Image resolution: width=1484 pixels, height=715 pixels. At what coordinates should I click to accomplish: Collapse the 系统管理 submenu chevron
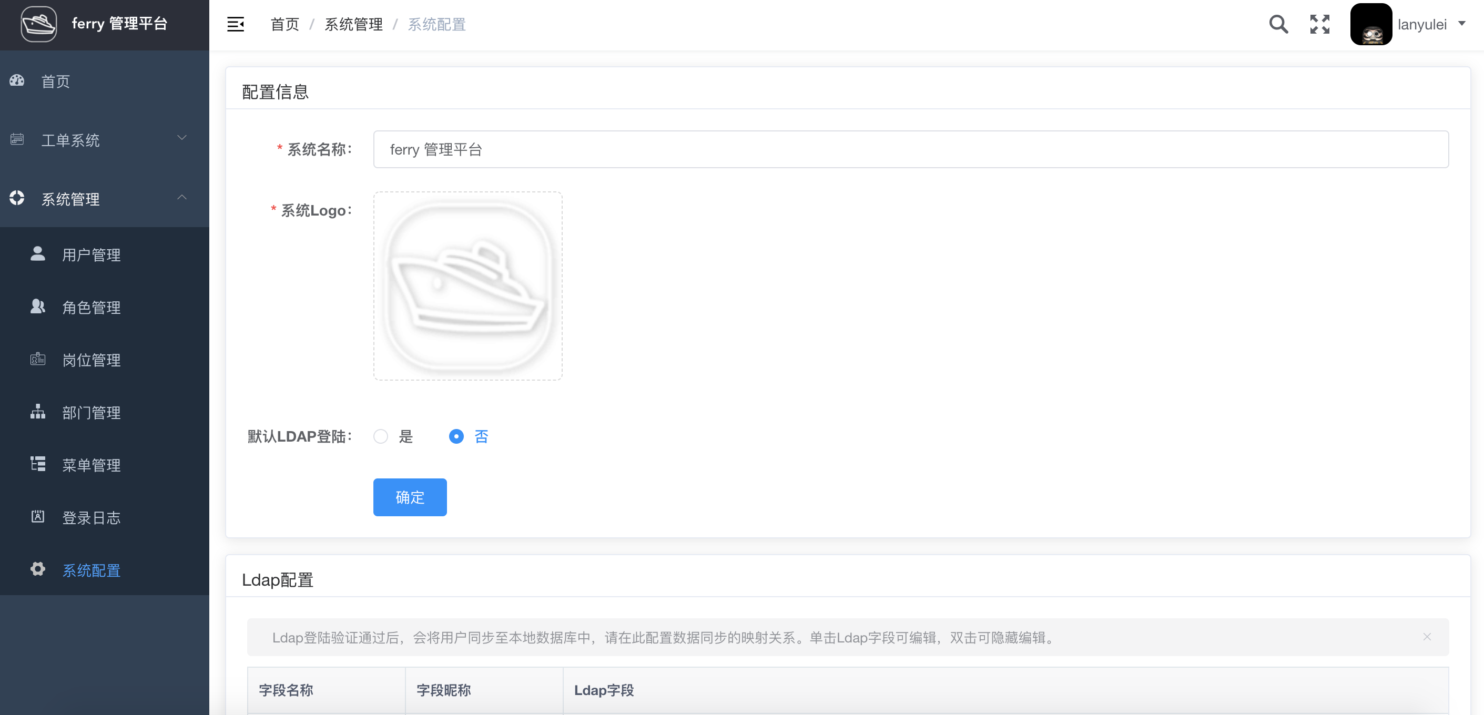pos(182,198)
